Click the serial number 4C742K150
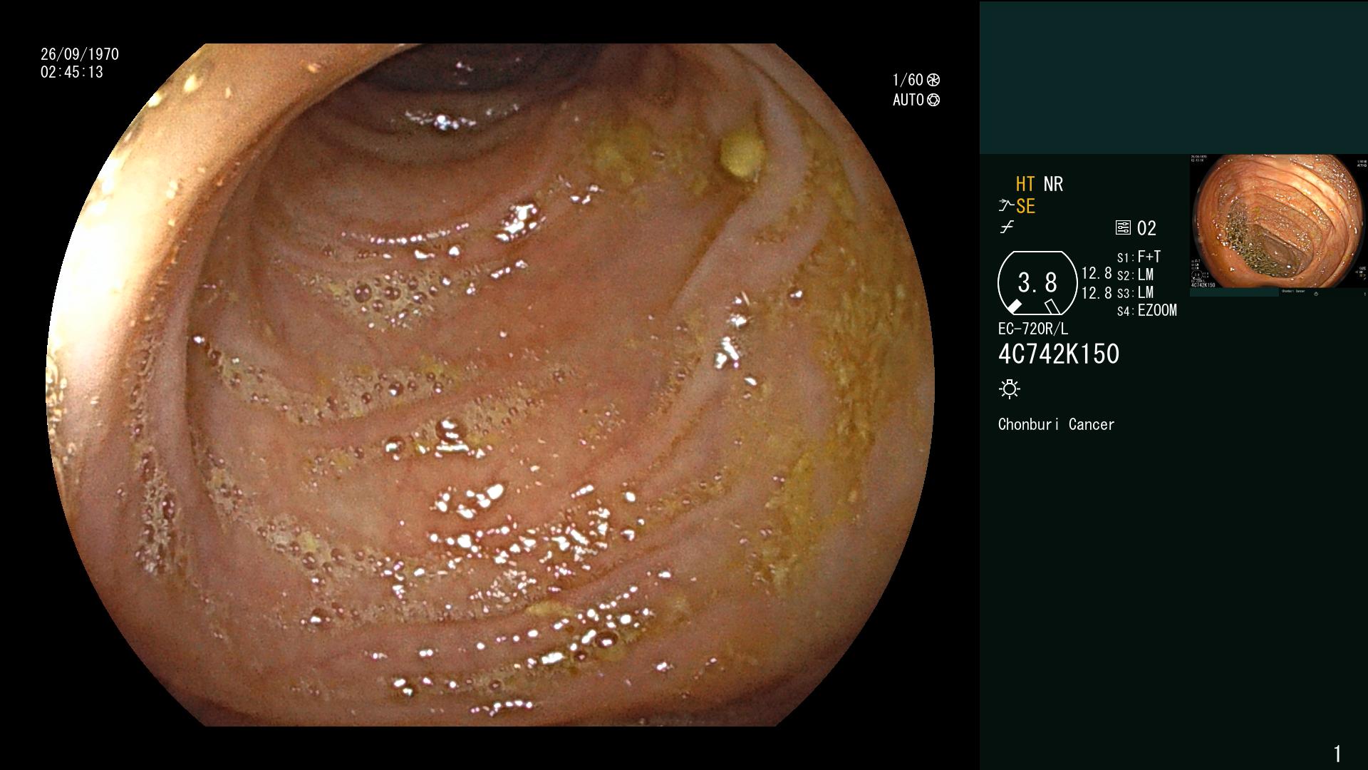Image resolution: width=1368 pixels, height=770 pixels. click(1059, 354)
